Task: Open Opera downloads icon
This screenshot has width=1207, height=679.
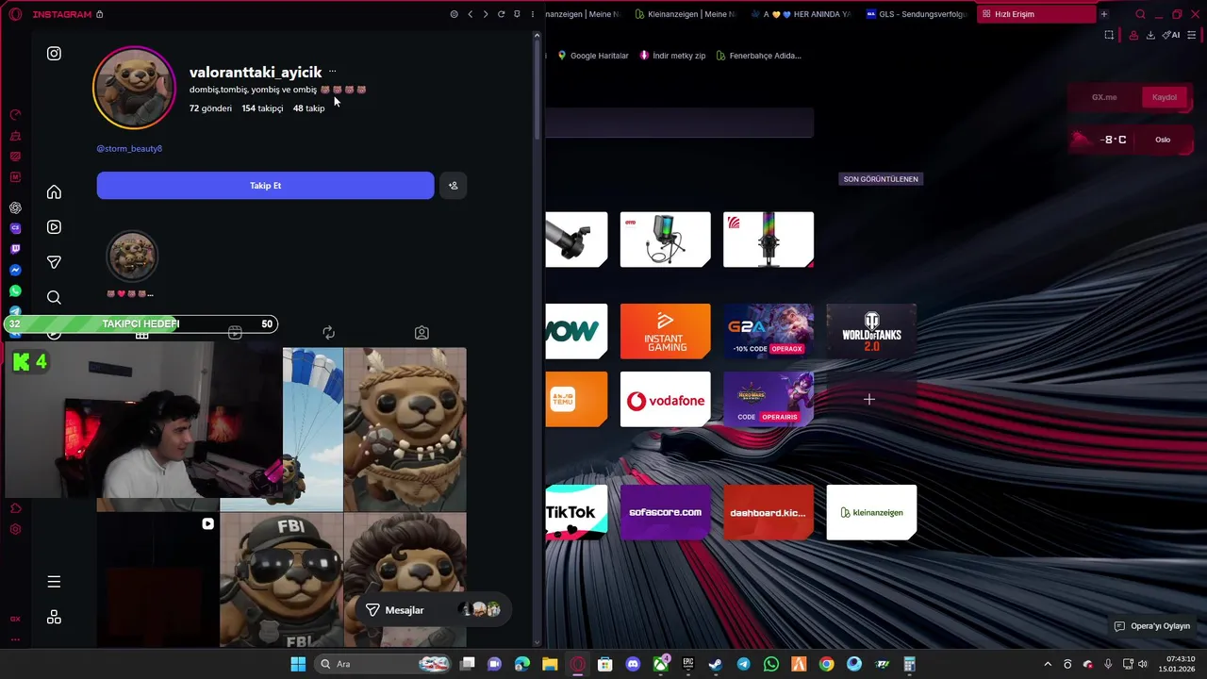Action: [x=1150, y=35]
